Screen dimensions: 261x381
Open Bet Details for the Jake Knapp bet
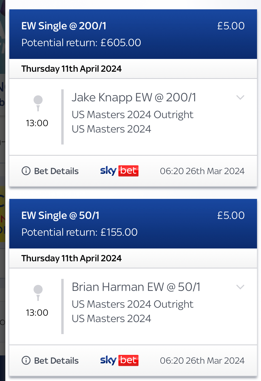pos(56,171)
